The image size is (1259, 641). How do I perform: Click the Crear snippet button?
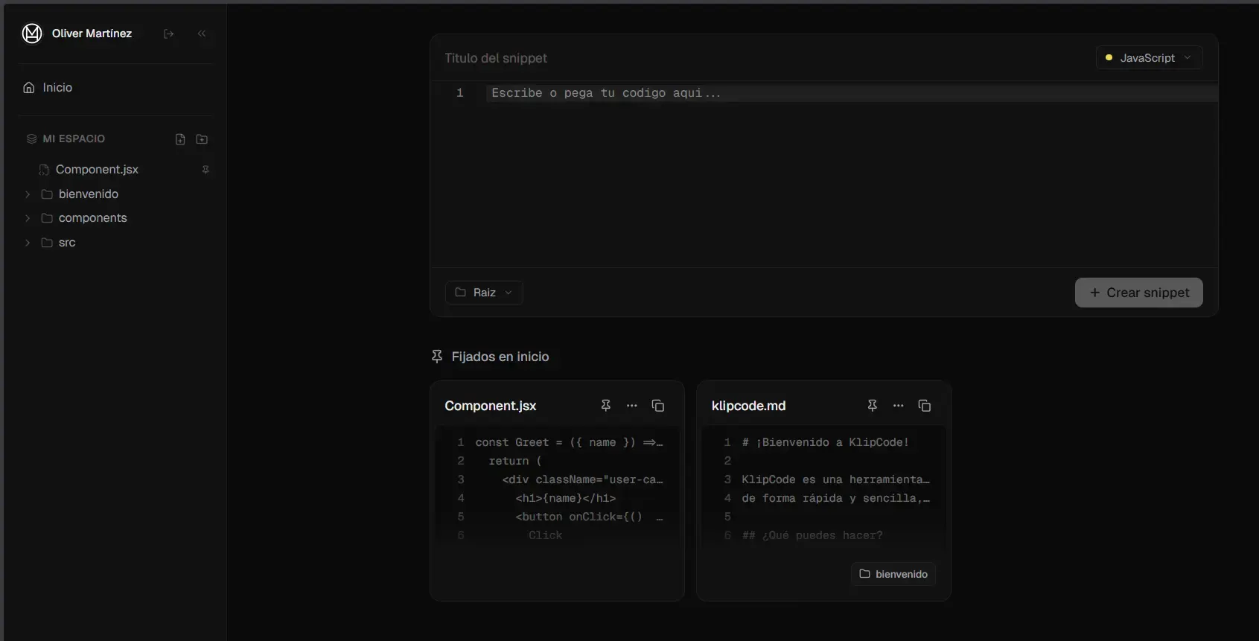point(1138,293)
